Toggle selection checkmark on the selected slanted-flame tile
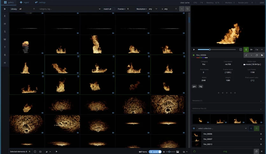 (x=78, y=56)
